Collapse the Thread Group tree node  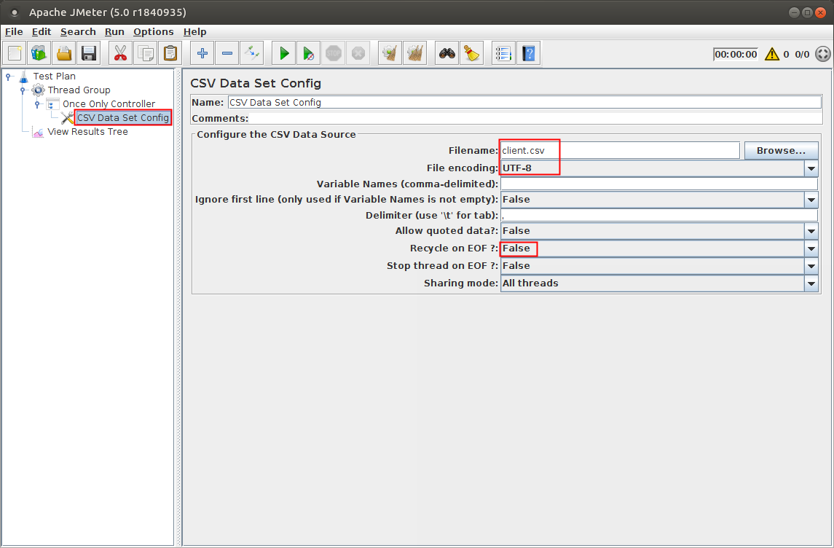[x=23, y=90]
